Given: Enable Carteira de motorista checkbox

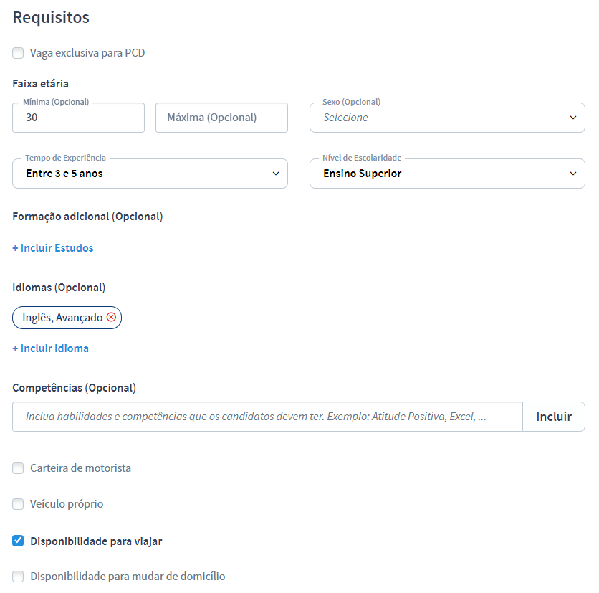Looking at the screenshot, I should (x=18, y=468).
